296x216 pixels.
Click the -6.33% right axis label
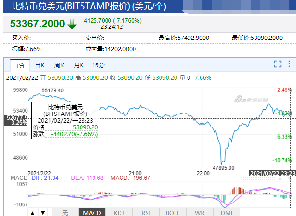283,137
